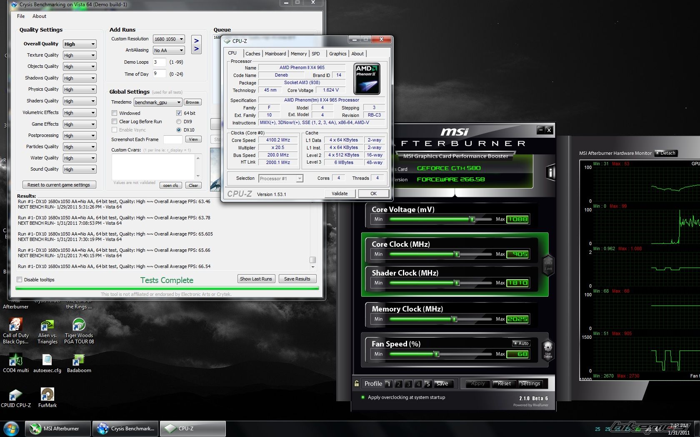Check Disable tooltips box
The image size is (700, 437).
(19, 280)
